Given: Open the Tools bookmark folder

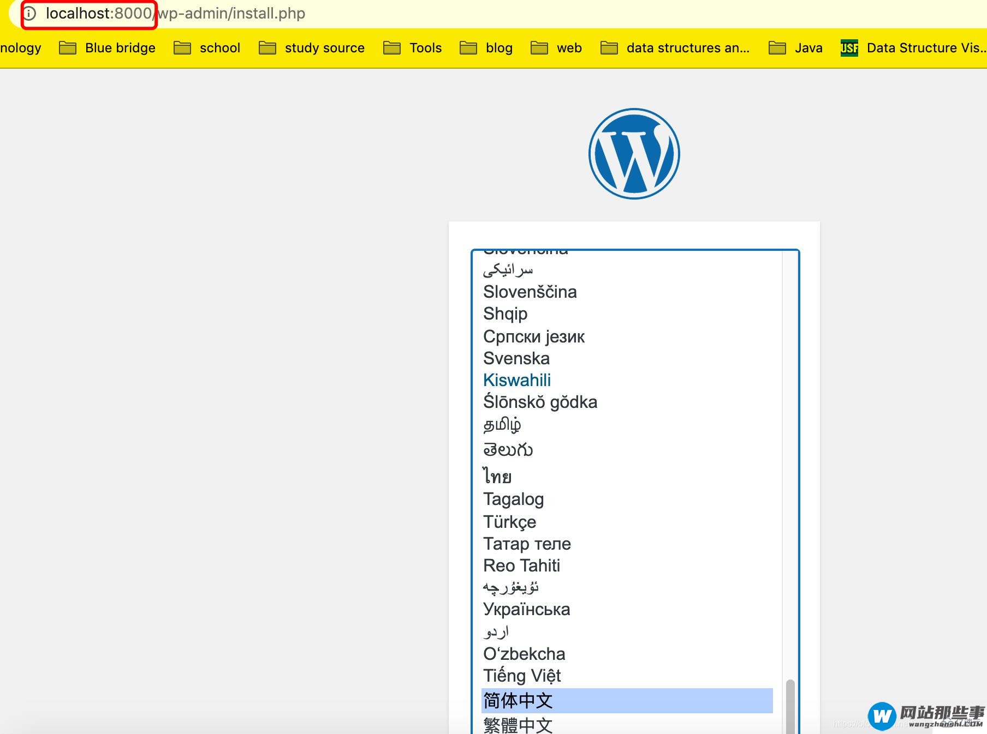Looking at the screenshot, I should click(x=413, y=48).
